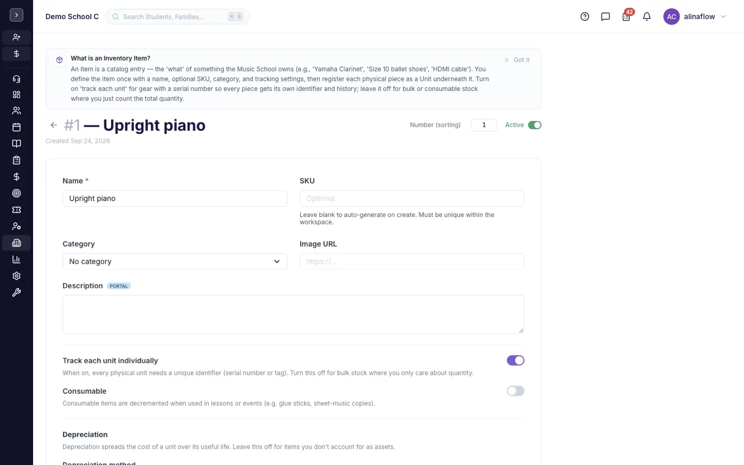Open the clipboard sidebar icon

coord(16,160)
